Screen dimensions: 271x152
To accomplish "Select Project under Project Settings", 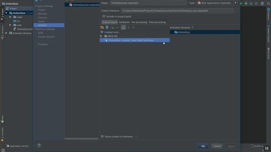I will click(x=41, y=10).
